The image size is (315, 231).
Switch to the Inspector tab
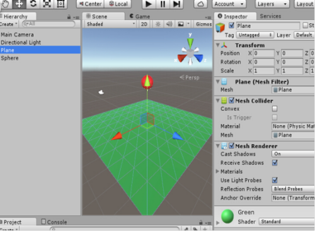click(235, 16)
